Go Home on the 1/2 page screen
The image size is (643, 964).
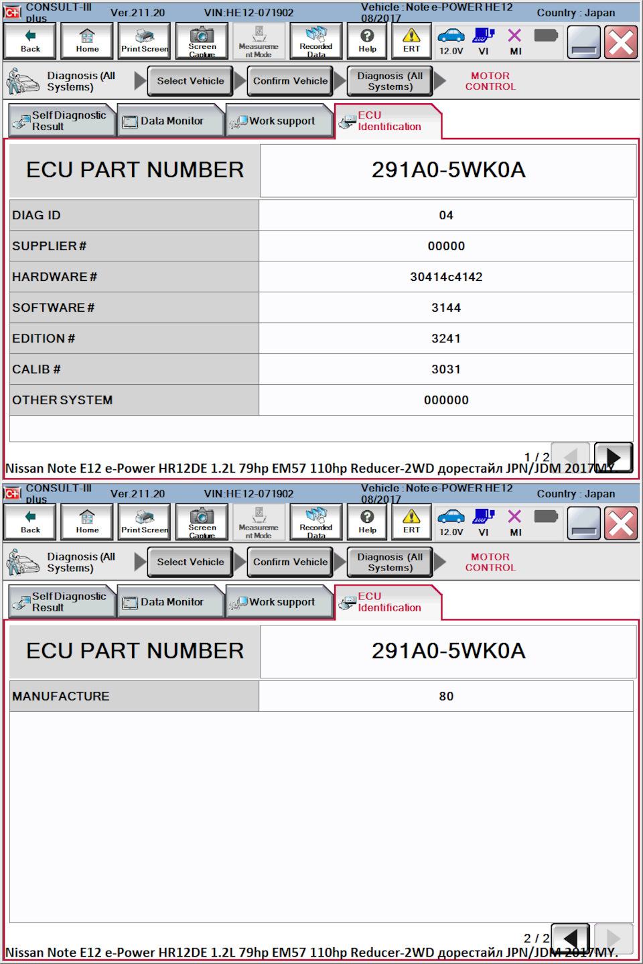point(87,41)
